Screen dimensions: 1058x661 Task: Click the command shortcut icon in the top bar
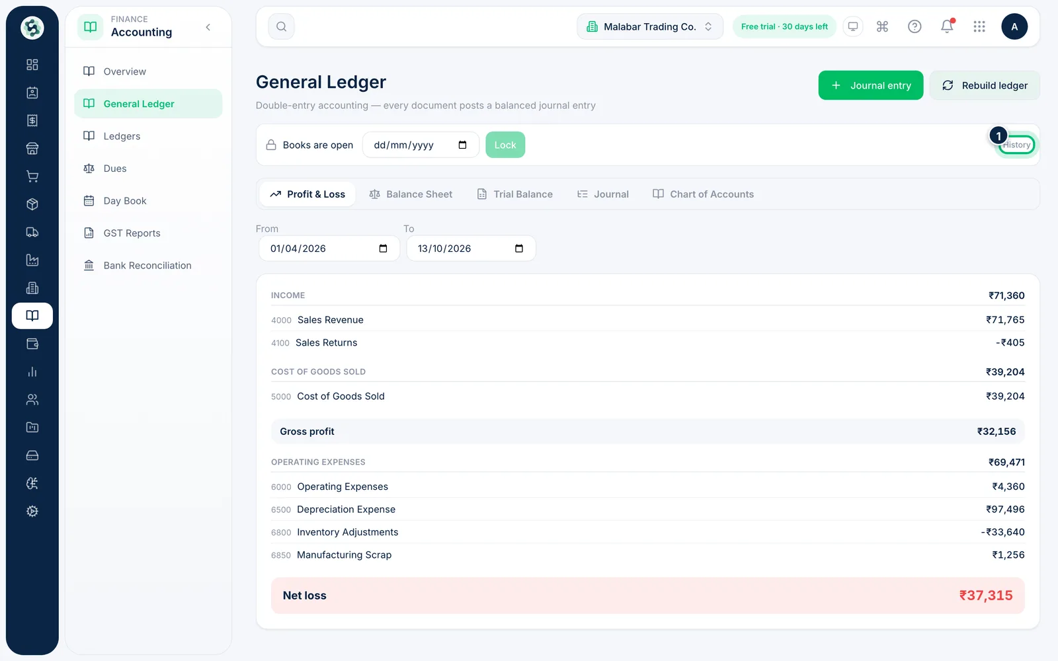pyautogui.click(x=882, y=26)
